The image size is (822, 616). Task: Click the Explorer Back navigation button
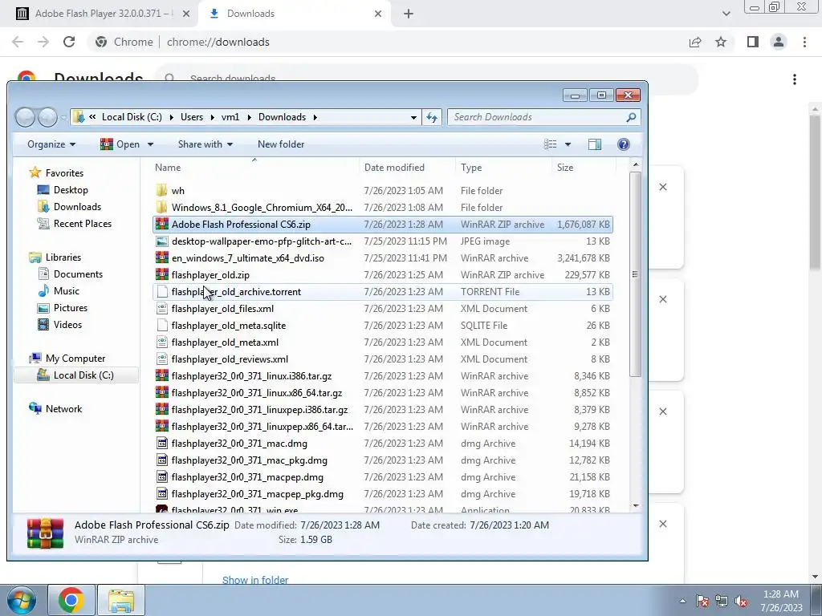[x=25, y=117]
